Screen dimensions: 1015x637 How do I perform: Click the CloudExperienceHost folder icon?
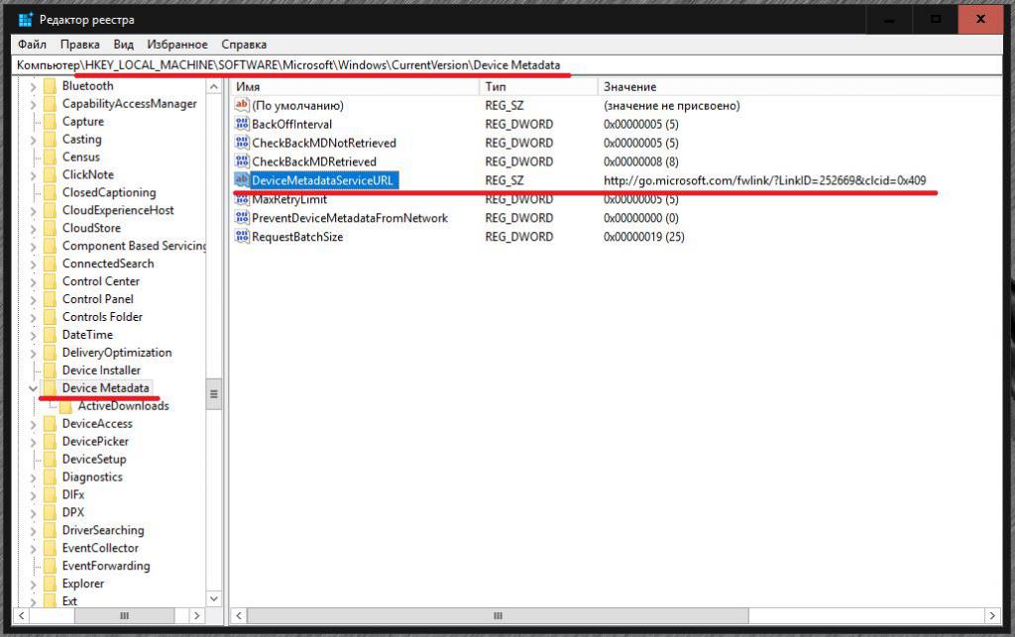click(50, 210)
